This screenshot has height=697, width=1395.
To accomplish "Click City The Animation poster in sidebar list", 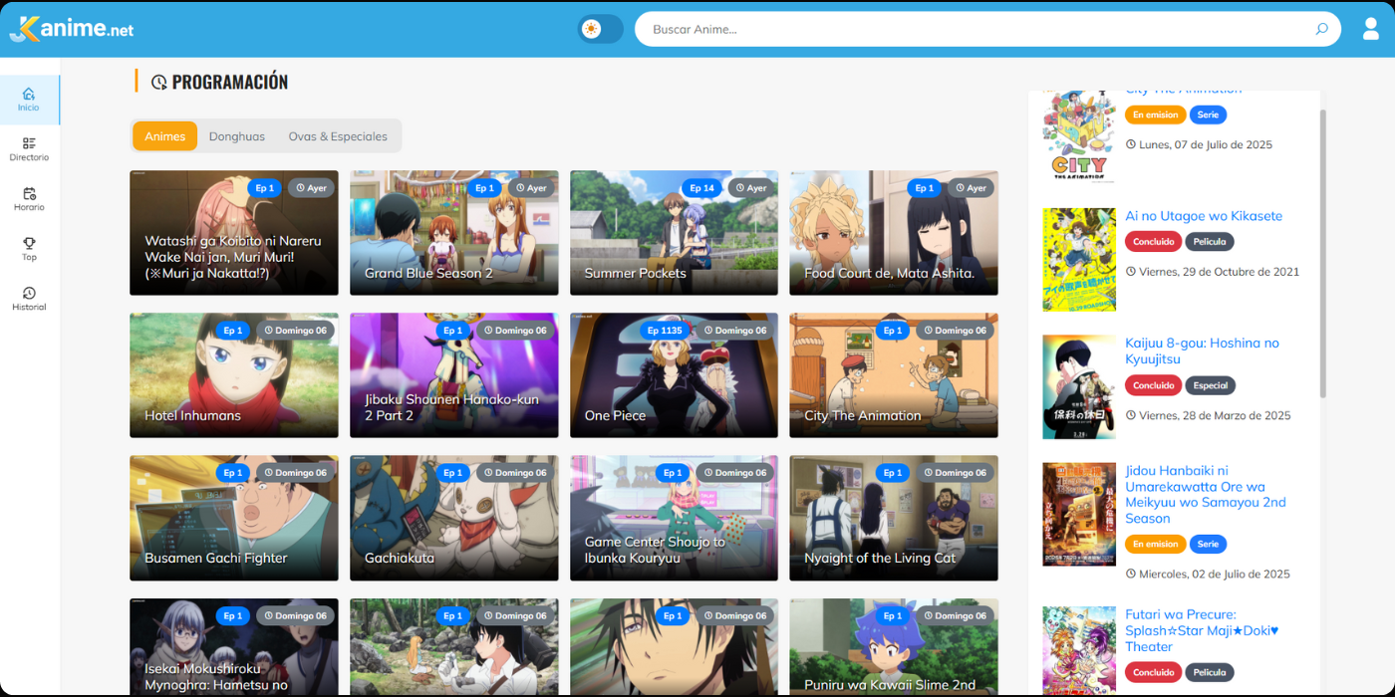I will (1079, 136).
